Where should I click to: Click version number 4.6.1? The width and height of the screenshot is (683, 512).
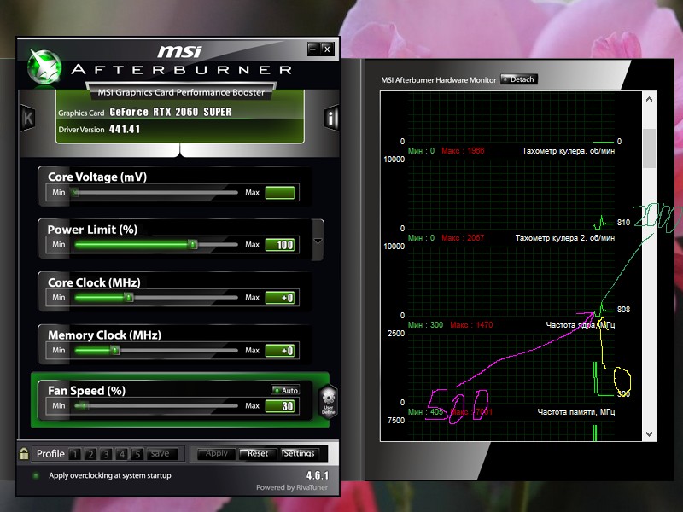click(317, 475)
